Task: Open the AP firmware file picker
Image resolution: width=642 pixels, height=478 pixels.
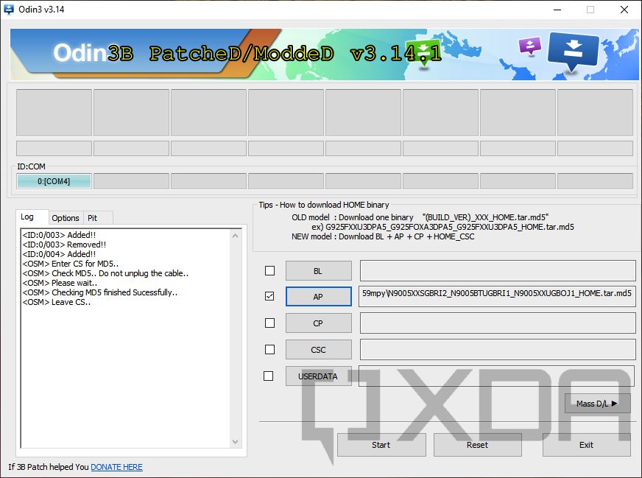Action: (318, 296)
